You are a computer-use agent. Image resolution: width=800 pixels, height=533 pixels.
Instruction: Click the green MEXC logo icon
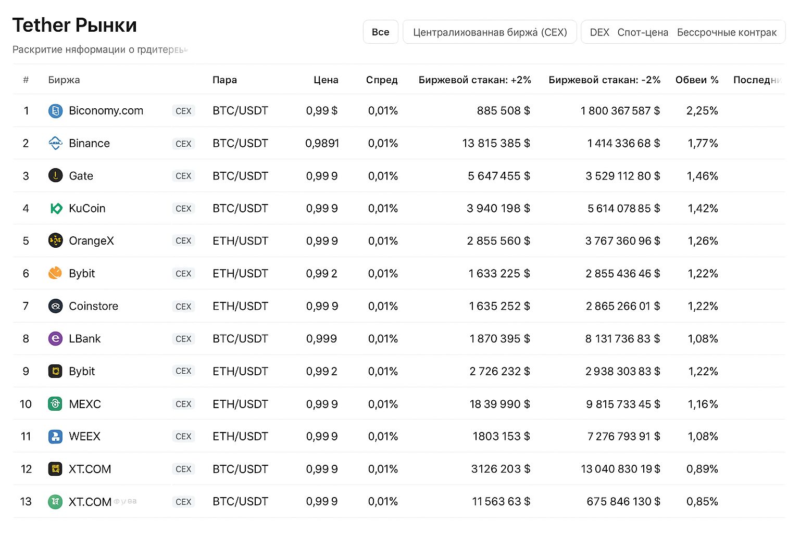tap(55, 404)
